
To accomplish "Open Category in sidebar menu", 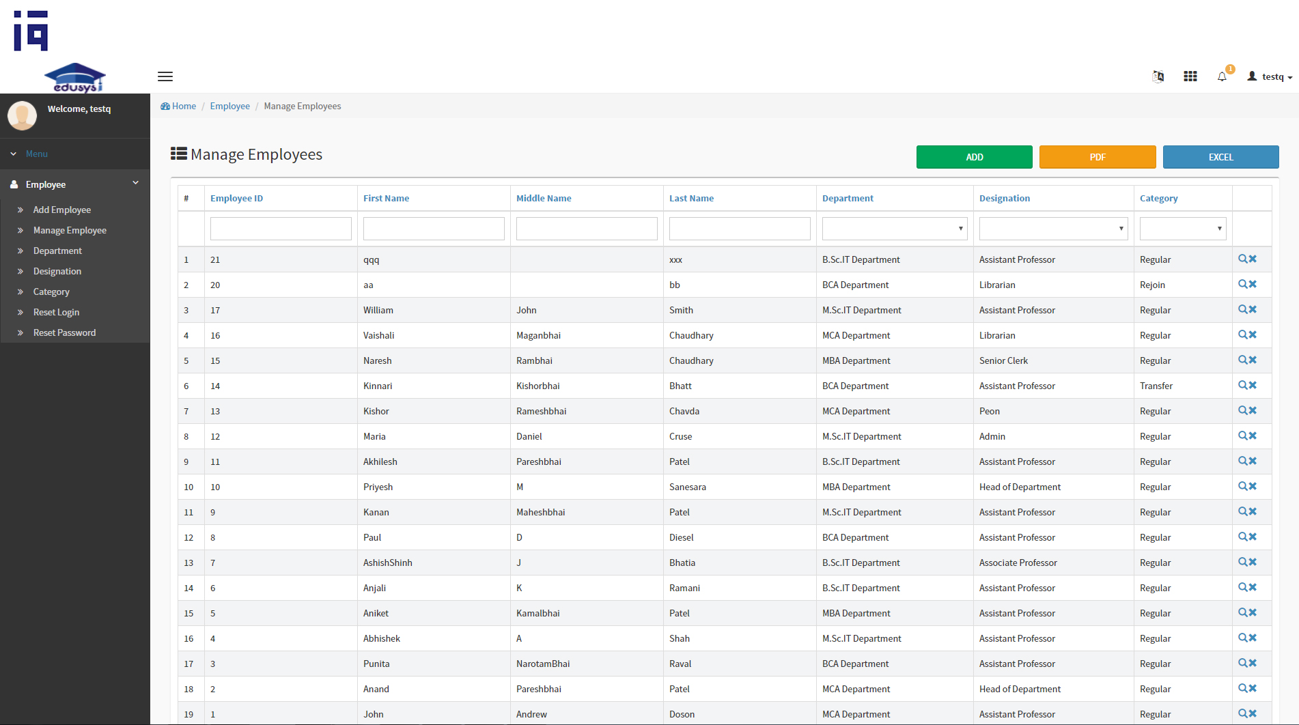I will coord(51,292).
